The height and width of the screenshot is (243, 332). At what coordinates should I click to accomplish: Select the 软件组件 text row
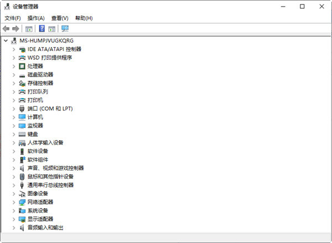38,159
